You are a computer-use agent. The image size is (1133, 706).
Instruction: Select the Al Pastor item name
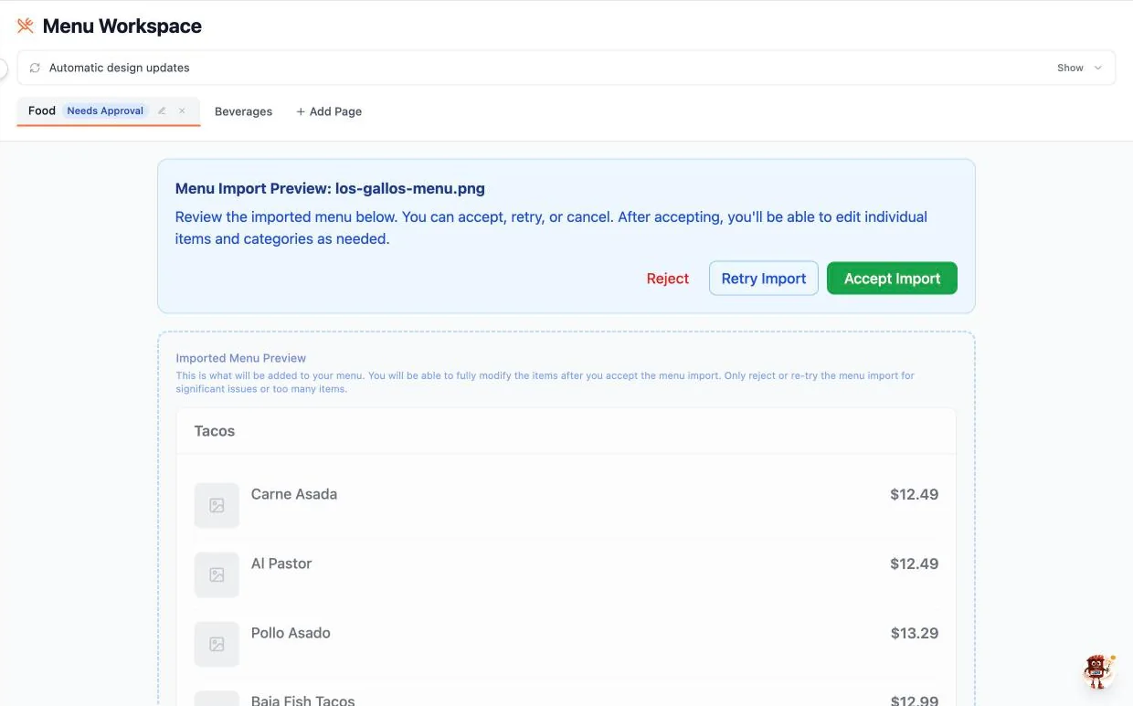click(281, 564)
